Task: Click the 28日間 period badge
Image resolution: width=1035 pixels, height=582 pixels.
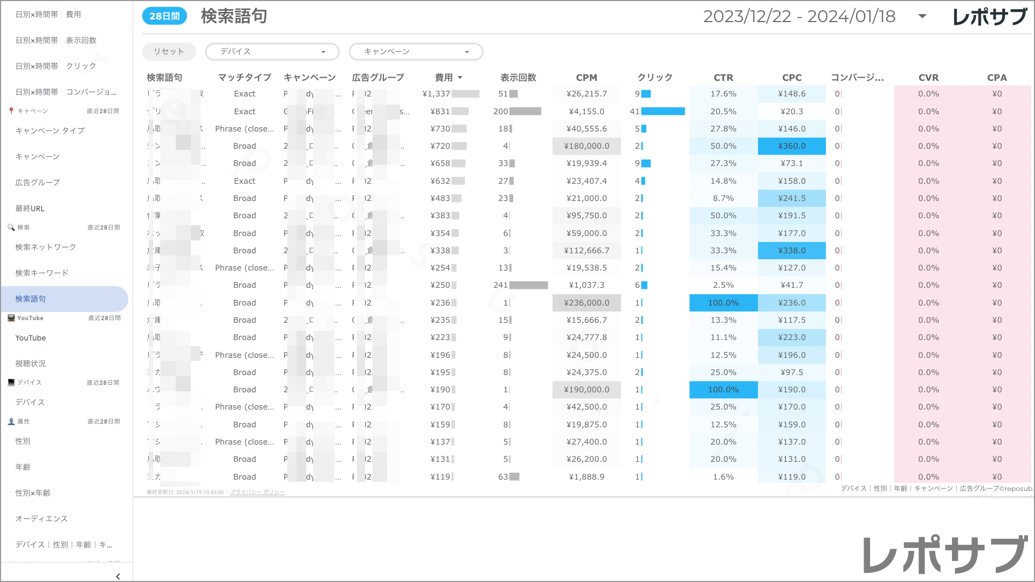Action: [164, 16]
